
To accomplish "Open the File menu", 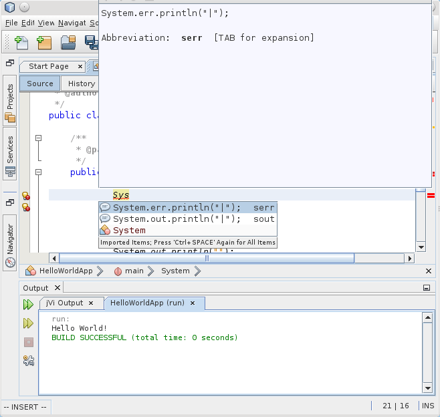I will [x=11, y=23].
